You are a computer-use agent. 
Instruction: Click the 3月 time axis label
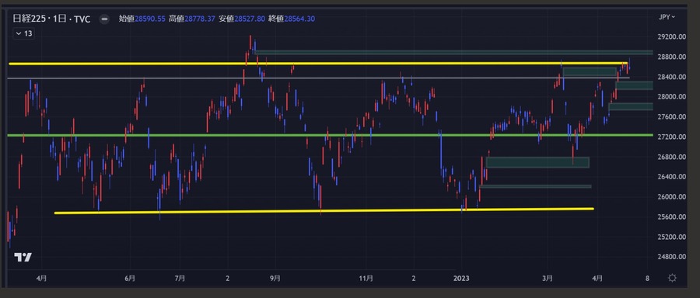(x=548, y=279)
